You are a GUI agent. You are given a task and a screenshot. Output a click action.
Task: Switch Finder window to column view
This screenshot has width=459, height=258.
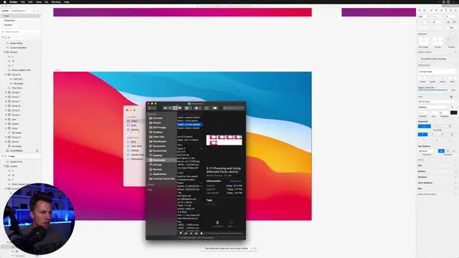175,108
